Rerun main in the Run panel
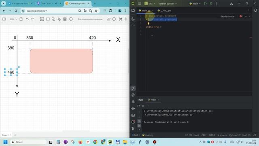The image size is (259, 146). click(138, 106)
